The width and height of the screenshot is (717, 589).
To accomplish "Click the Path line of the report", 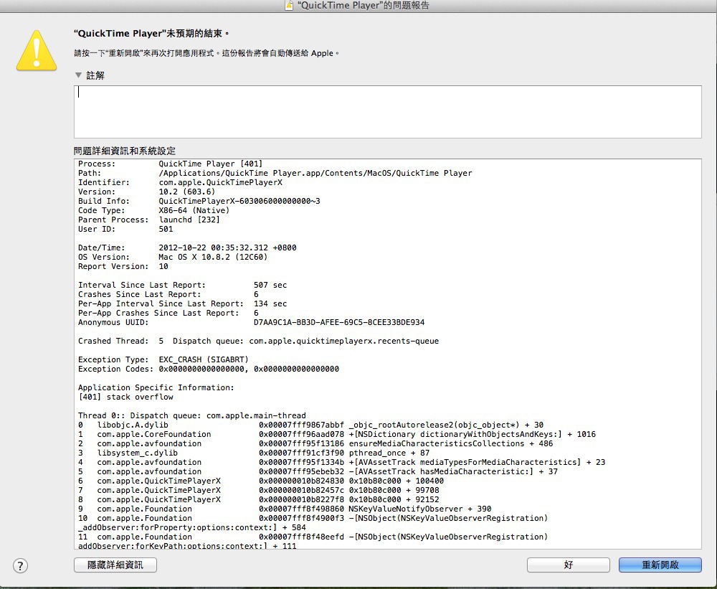I will [x=275, y=173].
